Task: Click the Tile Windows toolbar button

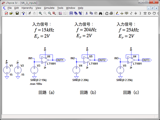Action: [71, 13]
